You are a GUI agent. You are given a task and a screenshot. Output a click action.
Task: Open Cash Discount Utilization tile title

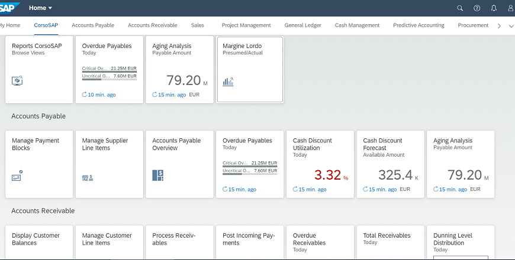pyautogui.click(x=313, y=144)
